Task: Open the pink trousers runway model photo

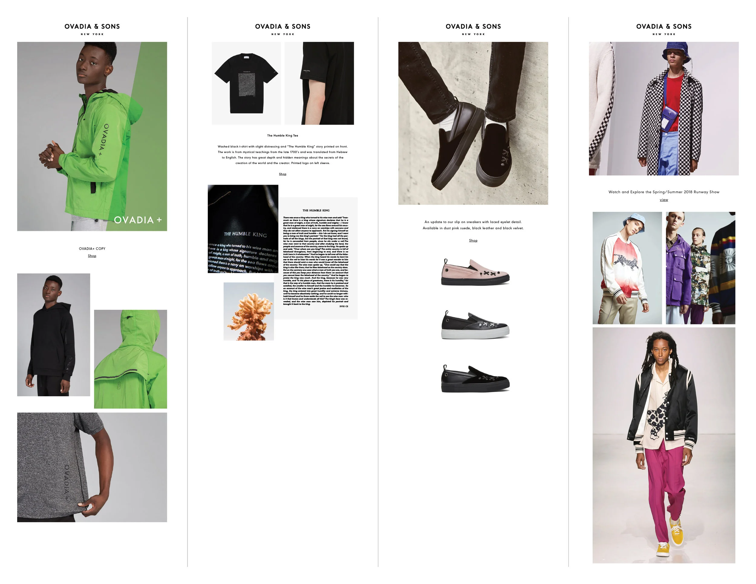Action: point(663,445)
